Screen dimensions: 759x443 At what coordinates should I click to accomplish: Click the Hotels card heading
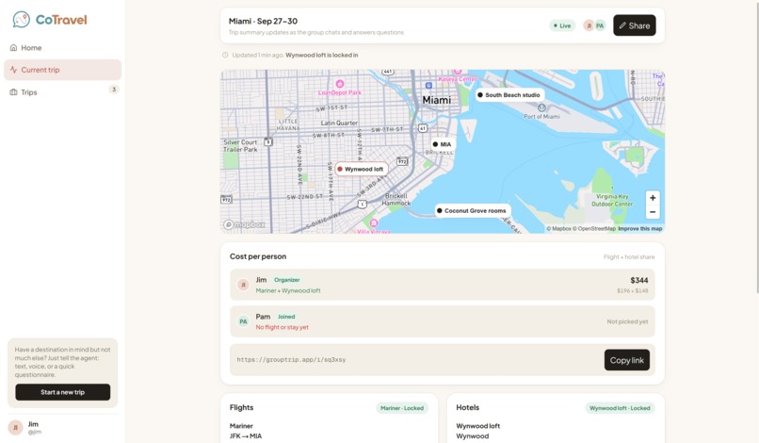pos(468,407)
